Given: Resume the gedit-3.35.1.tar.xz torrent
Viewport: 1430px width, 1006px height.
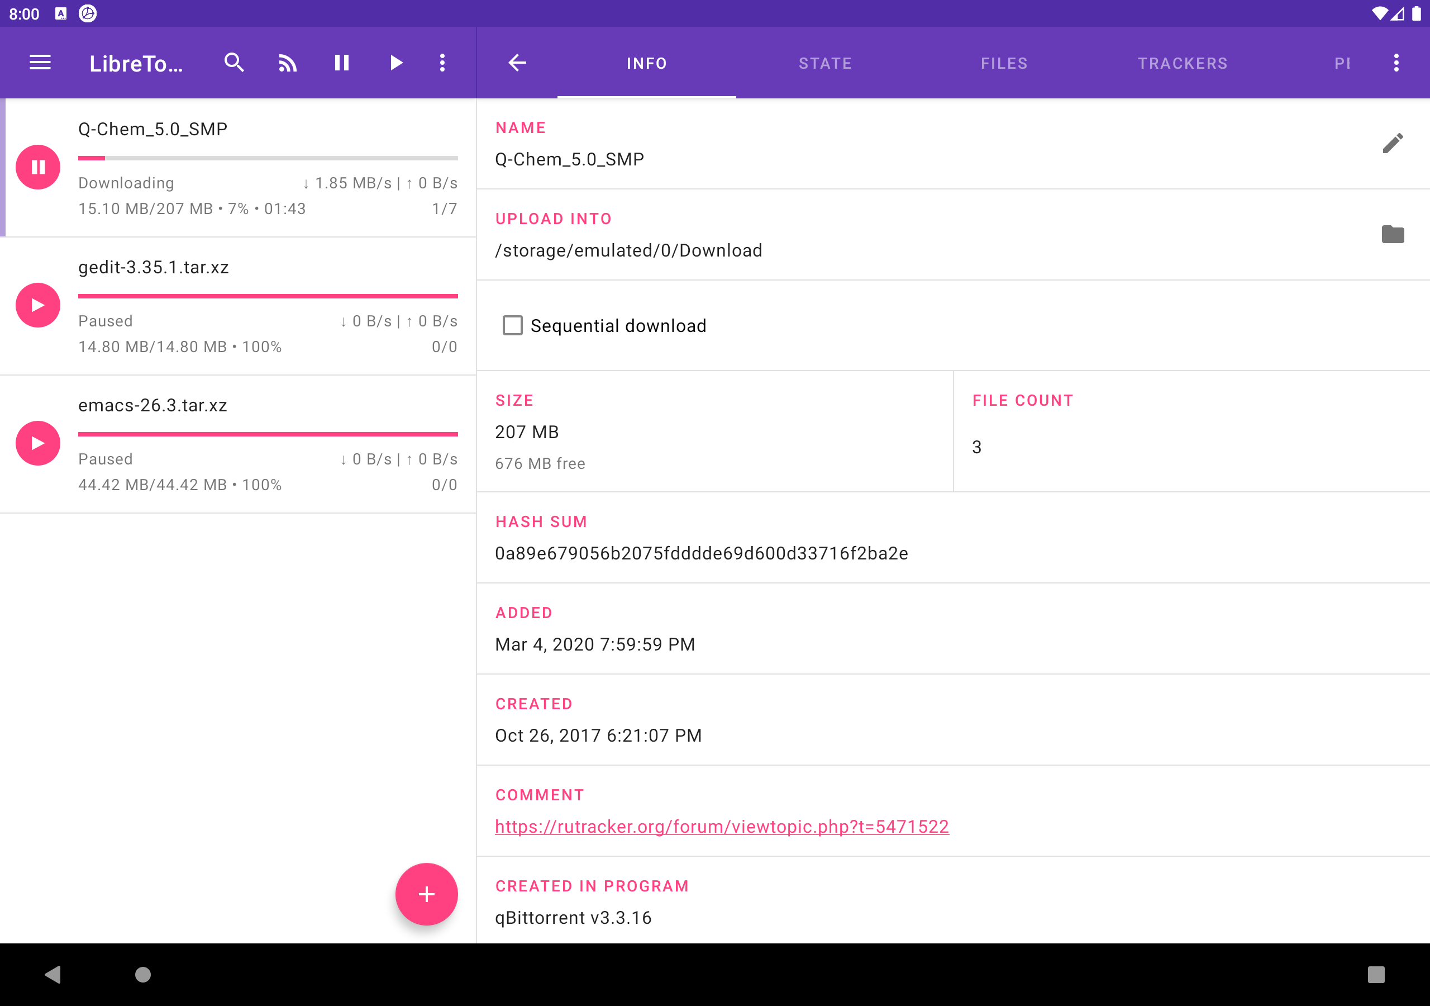Looking at the screenshot, I should [x=38, y=305].
